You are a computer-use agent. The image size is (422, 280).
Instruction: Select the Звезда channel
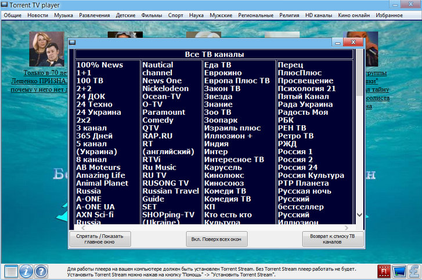point(218,96)
